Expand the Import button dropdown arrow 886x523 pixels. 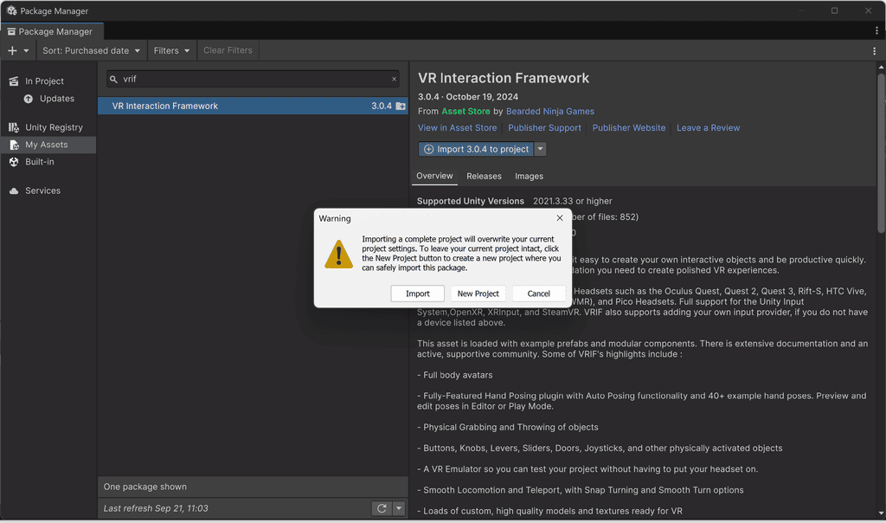pyautogui.click(x=540, y=149)
